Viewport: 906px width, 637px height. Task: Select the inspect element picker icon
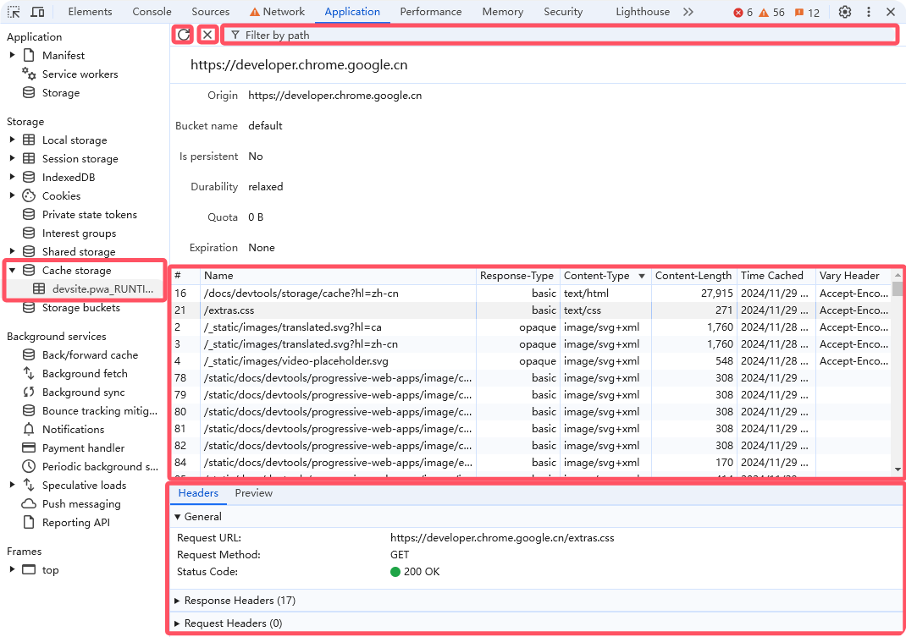pyautogui.click(x=14, y=12)
